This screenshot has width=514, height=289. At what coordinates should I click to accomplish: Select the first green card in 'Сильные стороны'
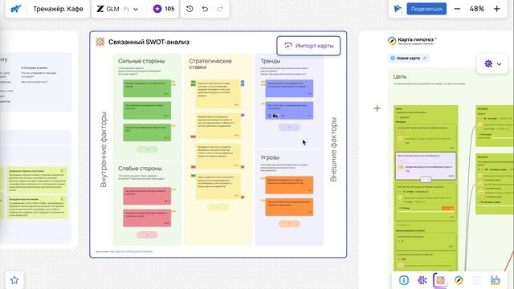coord(147,88)
